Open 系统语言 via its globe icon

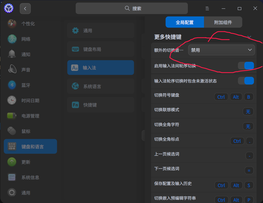point(75,86)
